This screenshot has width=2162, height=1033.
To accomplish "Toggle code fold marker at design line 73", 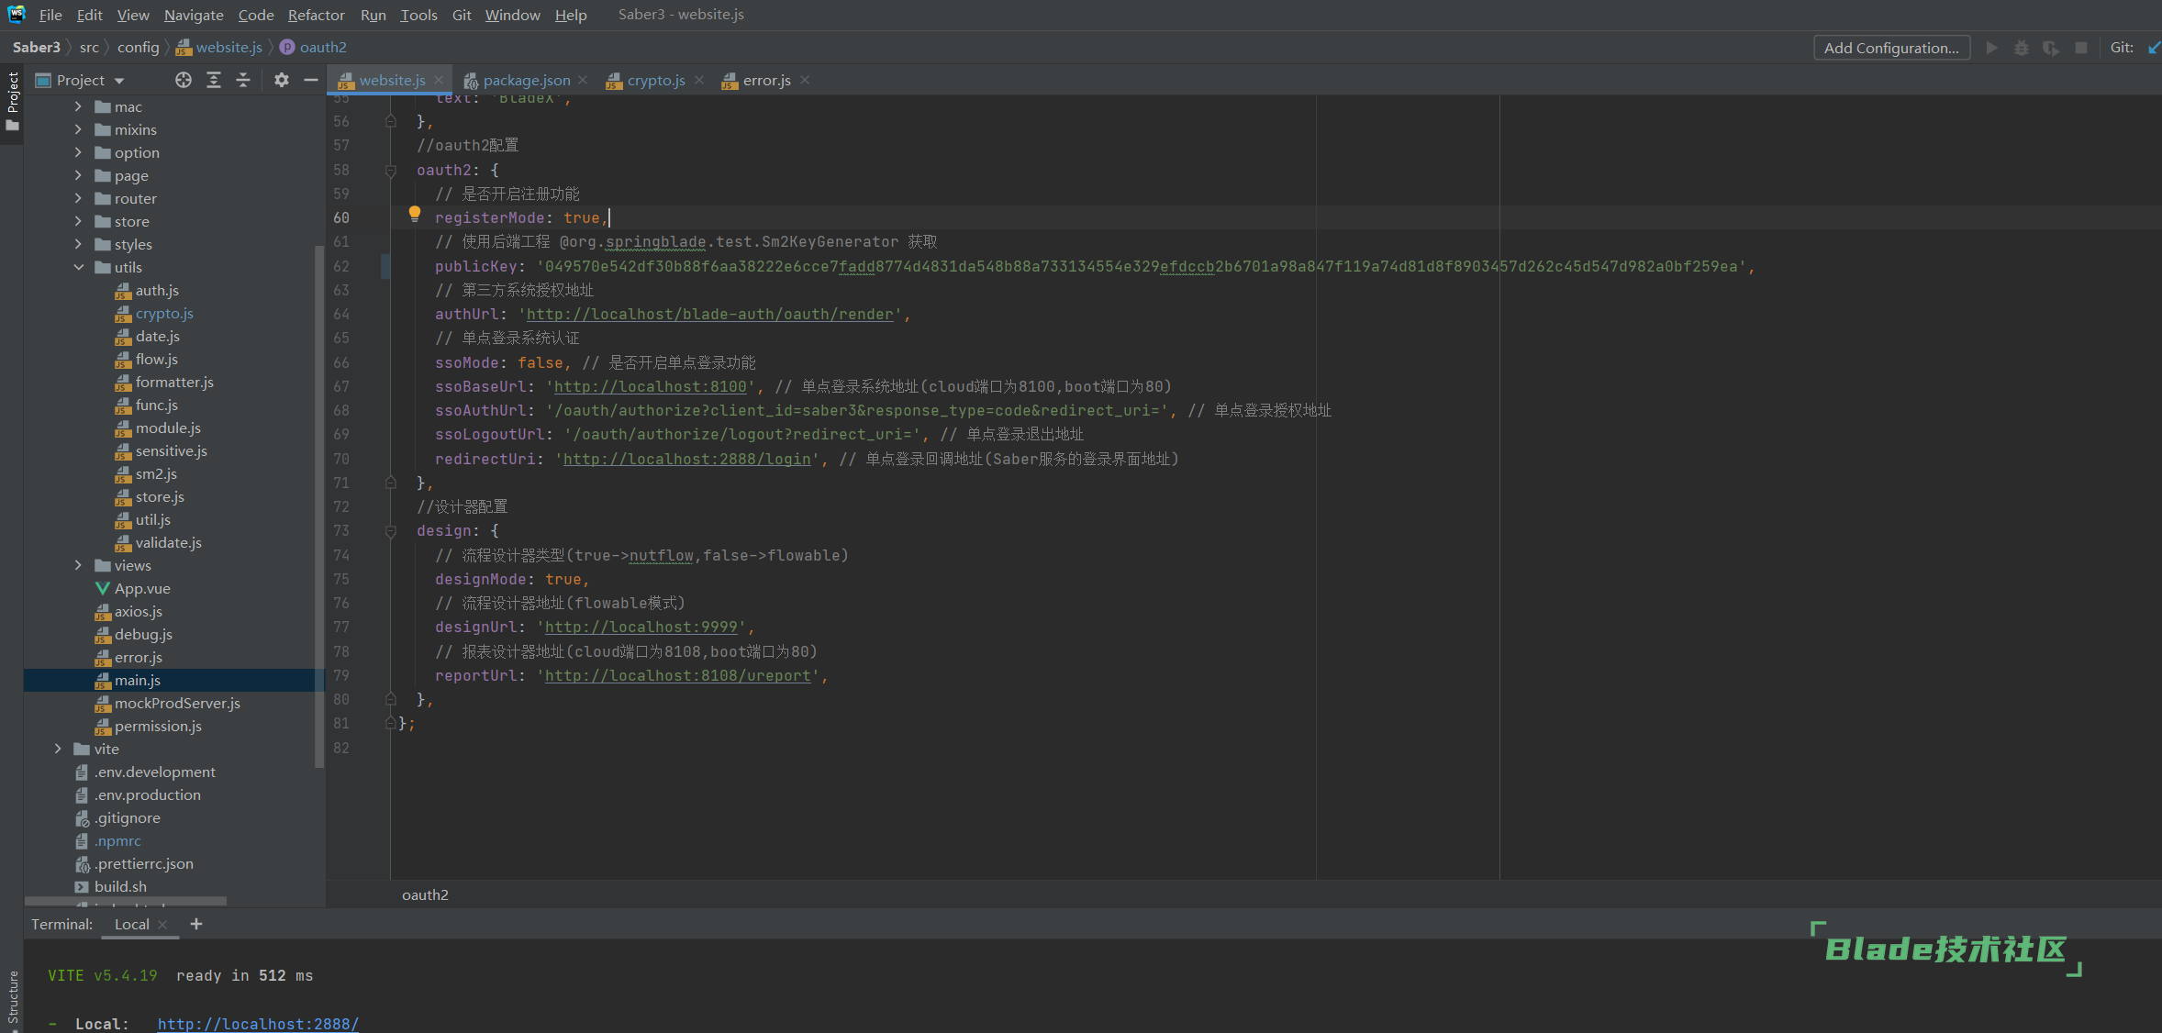I will tap(391, 531).
